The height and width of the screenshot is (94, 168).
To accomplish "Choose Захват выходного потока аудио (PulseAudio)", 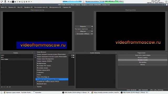I will (x=52, y=57).
